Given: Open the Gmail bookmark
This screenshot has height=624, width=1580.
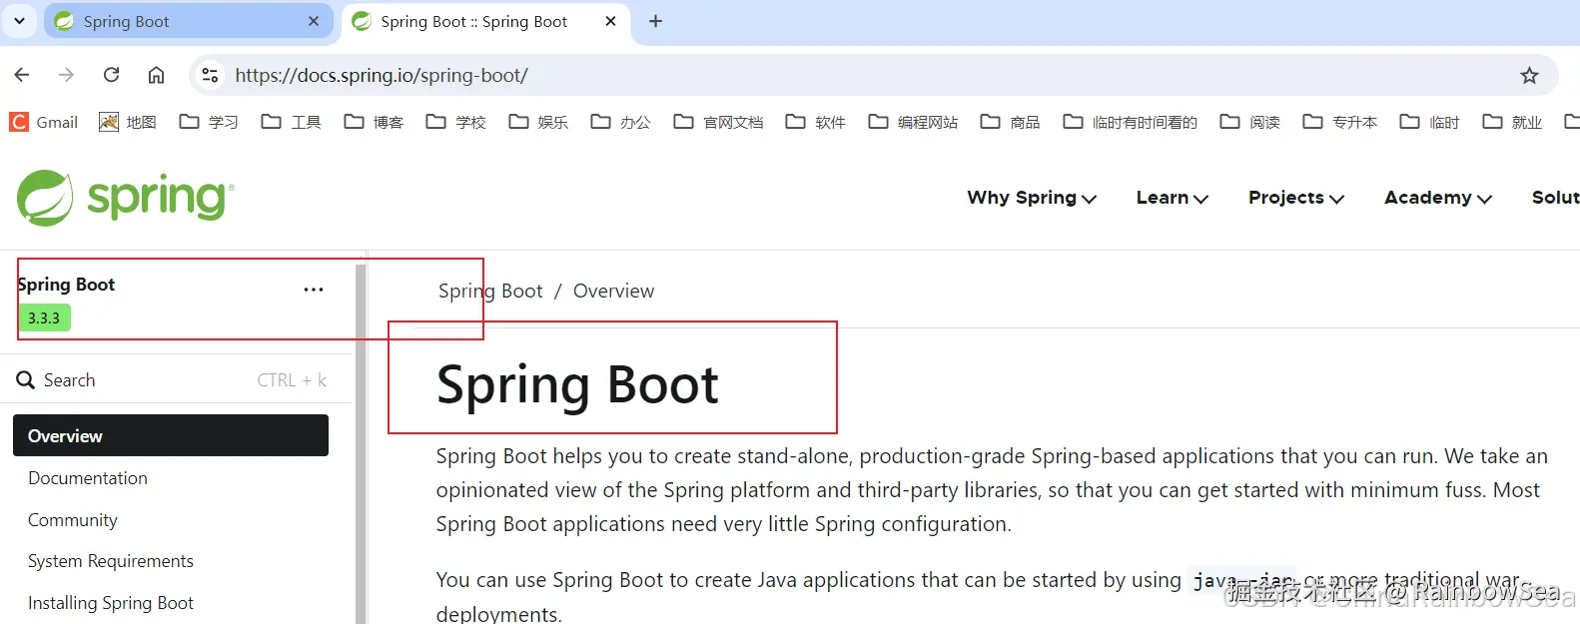Looking at the screenshot, I should point(44,122).
